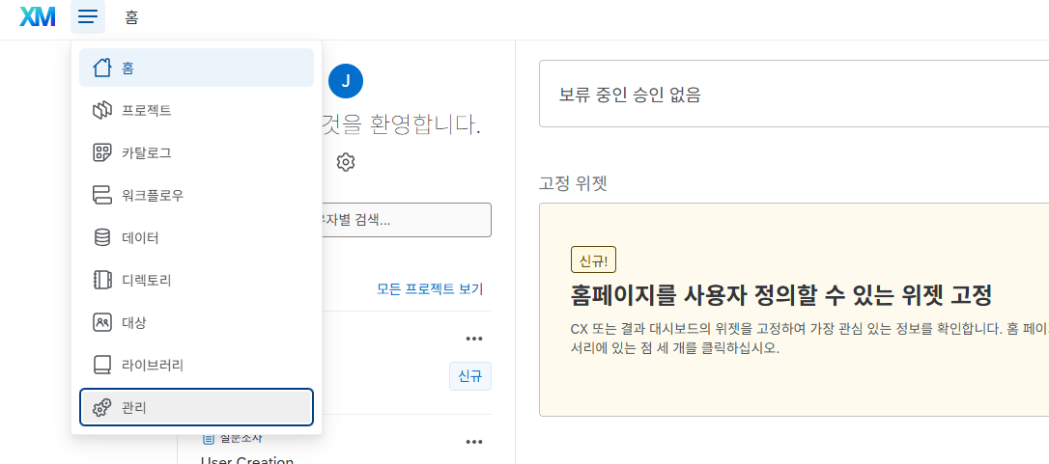Click the 프로젝트 projects icon
This screenshot has height=464, width=1049.
pos(101,110)
